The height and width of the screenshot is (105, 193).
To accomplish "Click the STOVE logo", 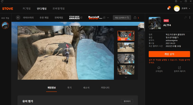I will tap(8, 9).
